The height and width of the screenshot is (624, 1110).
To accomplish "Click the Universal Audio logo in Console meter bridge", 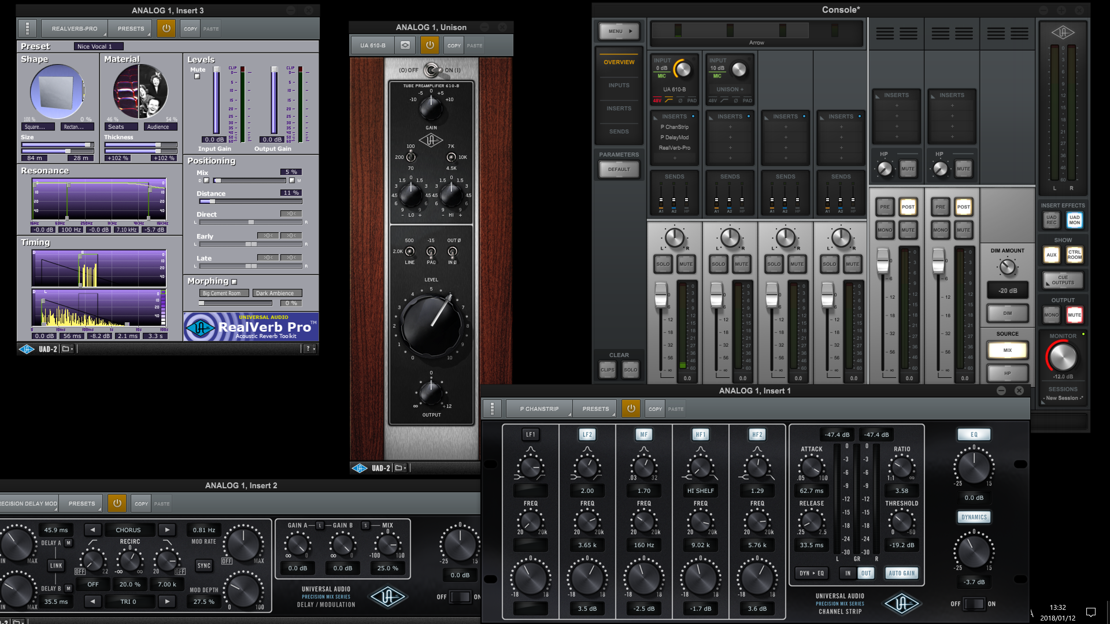I will click(x=1063, y=32).
